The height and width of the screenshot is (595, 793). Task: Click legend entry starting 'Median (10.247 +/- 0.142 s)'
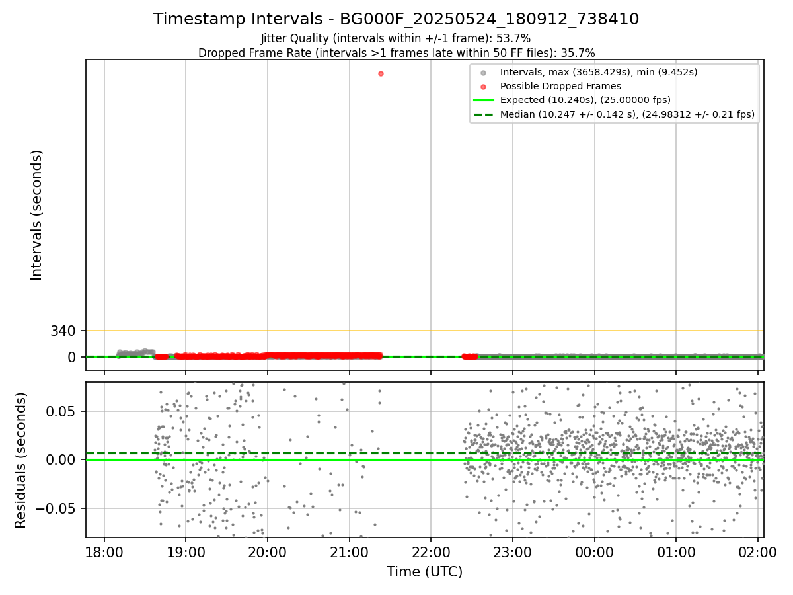[627, 114]
